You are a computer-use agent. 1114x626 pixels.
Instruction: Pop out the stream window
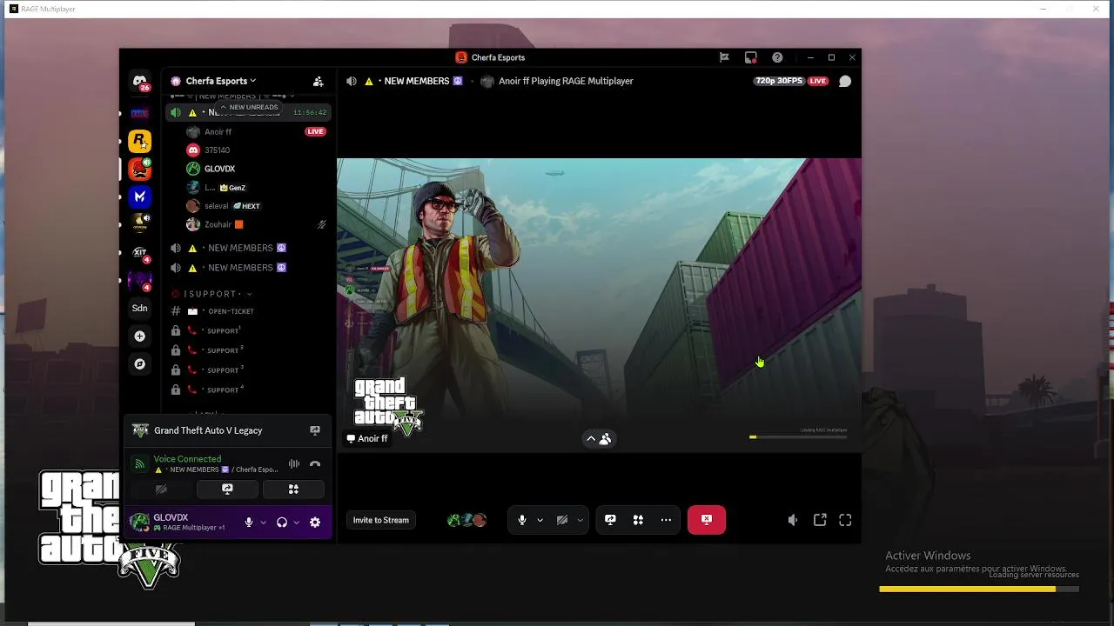pos(820,520)
